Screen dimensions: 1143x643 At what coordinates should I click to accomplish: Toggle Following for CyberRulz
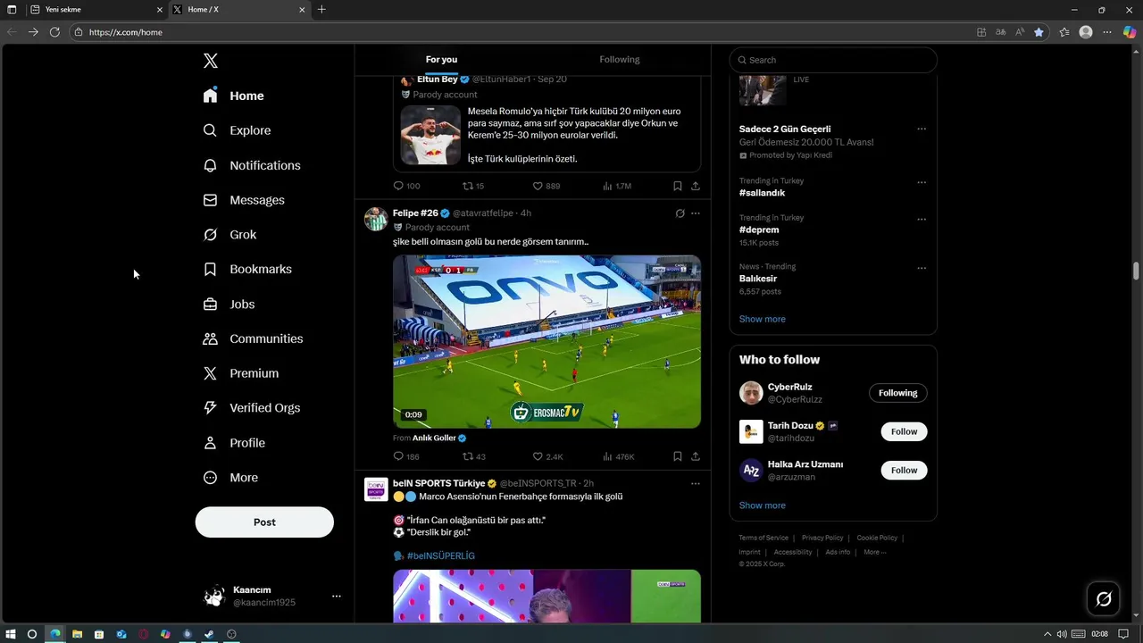897,393
